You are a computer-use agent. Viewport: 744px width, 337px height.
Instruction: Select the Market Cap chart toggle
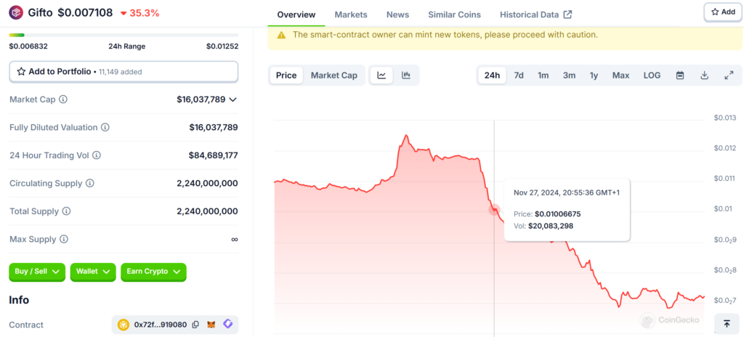pyautogui.click(x=334, y=75)
